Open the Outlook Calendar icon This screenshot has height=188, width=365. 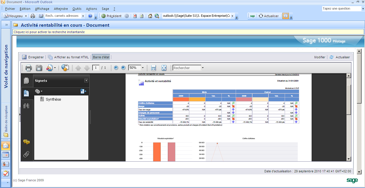coord(6,155)
